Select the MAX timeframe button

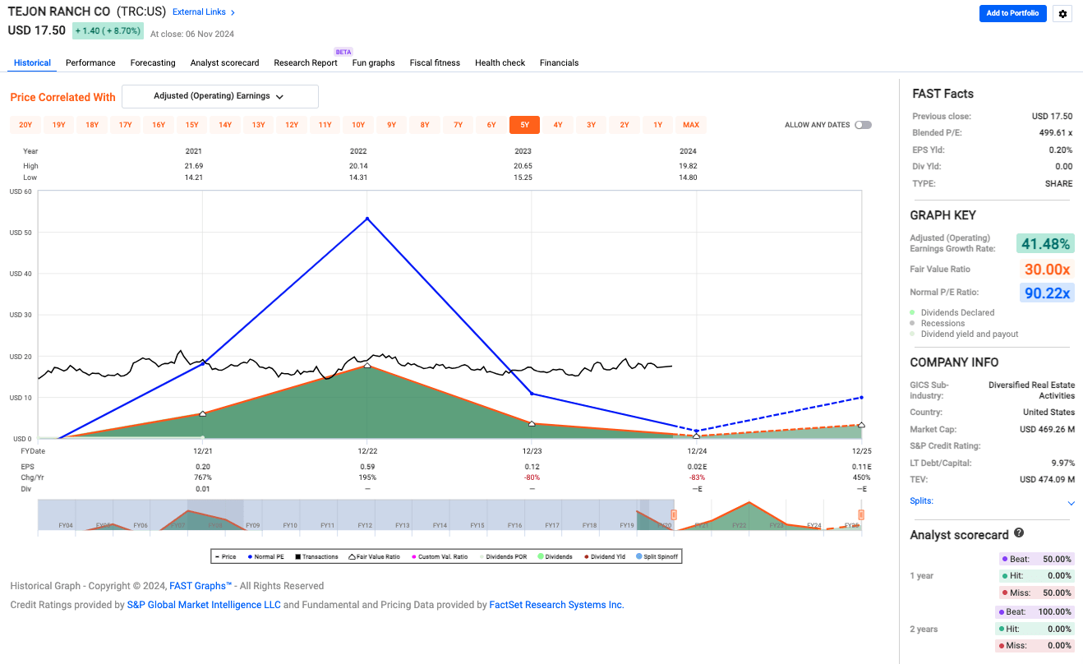point(691,124)
